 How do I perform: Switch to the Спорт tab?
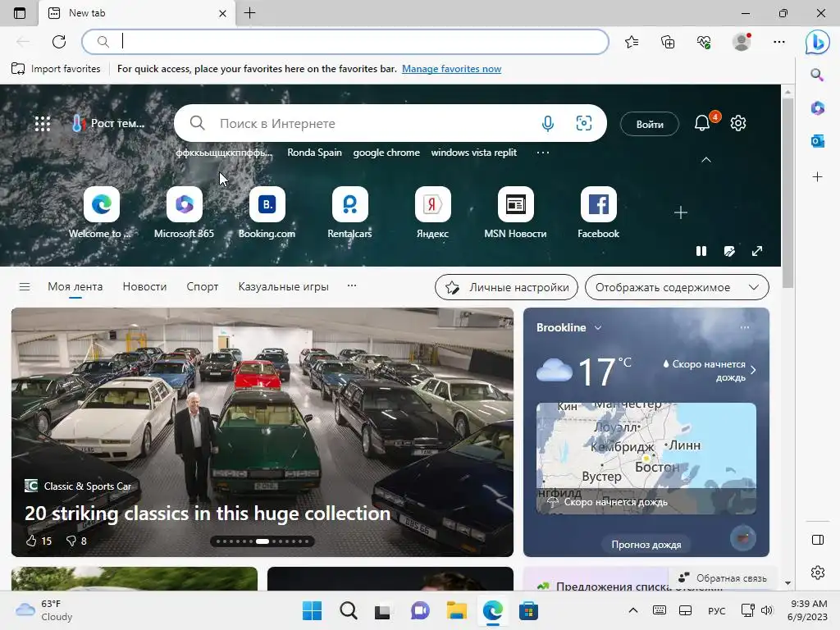pyautogui.click(x=203, y=286)
